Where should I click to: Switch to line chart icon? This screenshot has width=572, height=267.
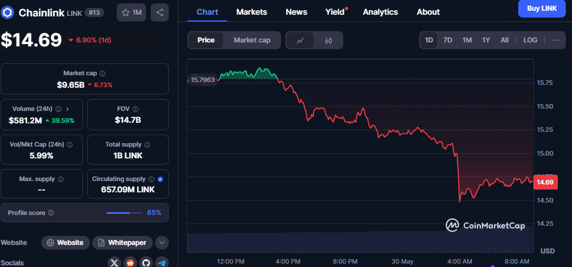300,40
